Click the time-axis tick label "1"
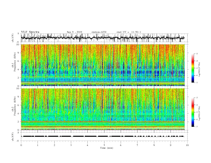The height and width of the screenshot is (163, 211). (x=38, y=145)
